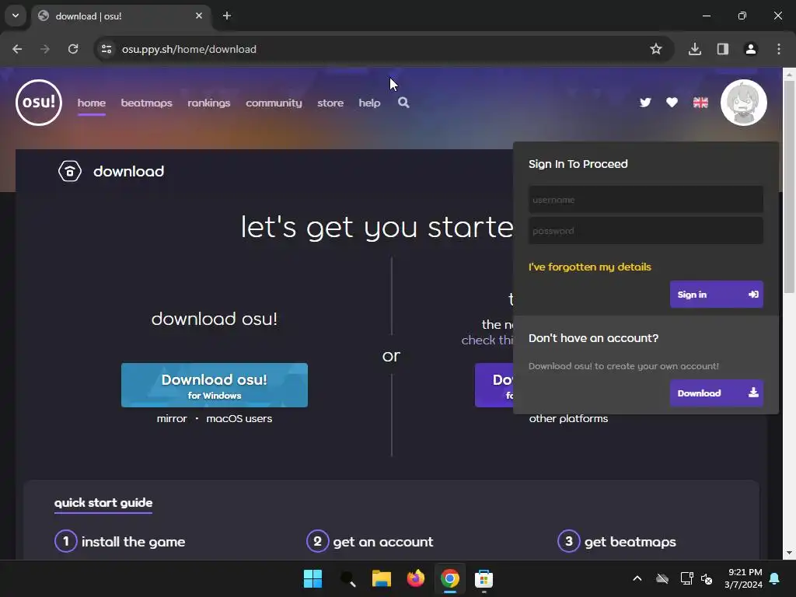Click the Chrome taskbar icon
The height and width of the screenshot is (597, 796).
coord(450,578)
